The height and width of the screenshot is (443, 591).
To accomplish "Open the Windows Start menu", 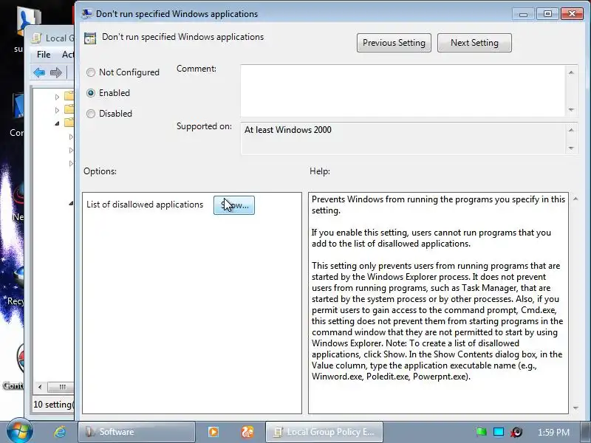I will (x=19, y=431).
